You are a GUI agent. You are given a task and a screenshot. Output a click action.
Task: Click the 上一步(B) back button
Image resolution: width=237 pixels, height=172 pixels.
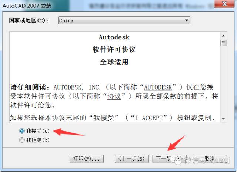pos(132,159)
